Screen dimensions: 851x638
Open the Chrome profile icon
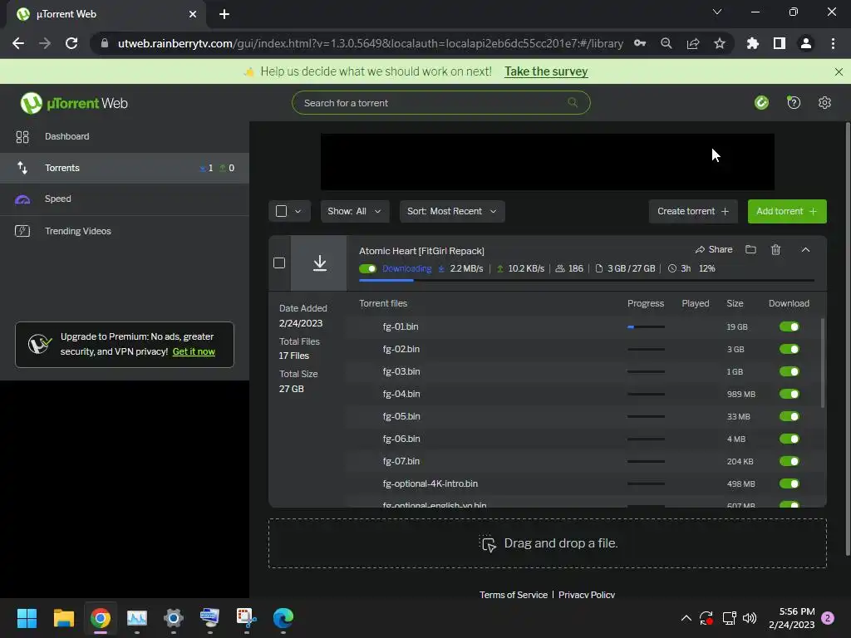[806, 43]
